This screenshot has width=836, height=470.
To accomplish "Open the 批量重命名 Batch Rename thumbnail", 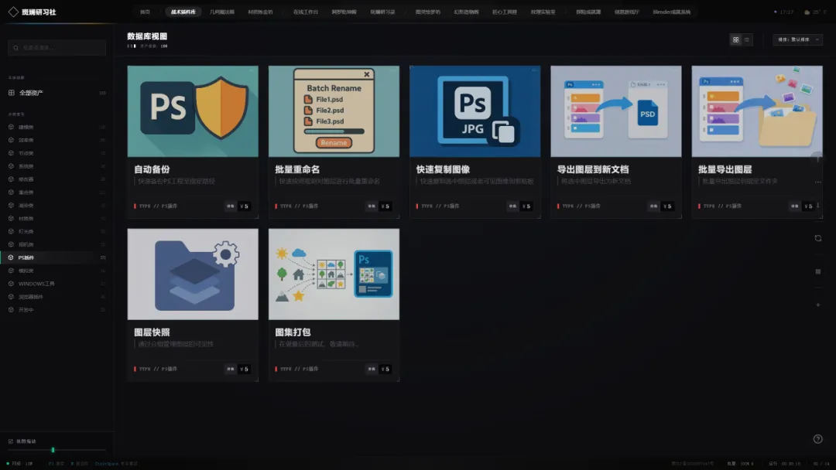I will 334,111.
